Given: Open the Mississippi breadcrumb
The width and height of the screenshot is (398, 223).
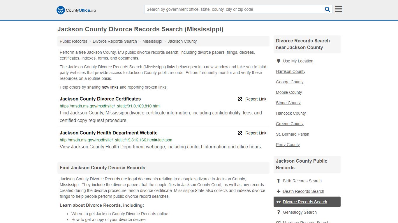Looking at the screenshot, I should [x=152, y=41].
